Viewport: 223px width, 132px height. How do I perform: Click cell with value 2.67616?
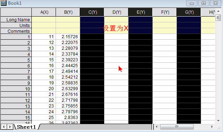click(x=68, y=94)
